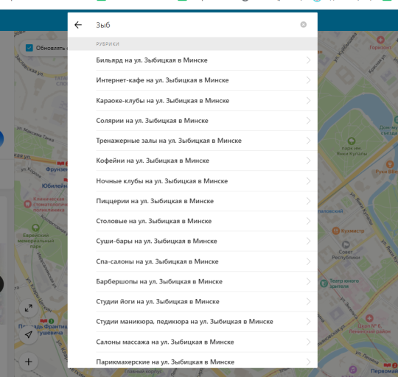398x377 pixels.
Task: Focus the search input containing Зыб
Action: [x=193, y=25]
